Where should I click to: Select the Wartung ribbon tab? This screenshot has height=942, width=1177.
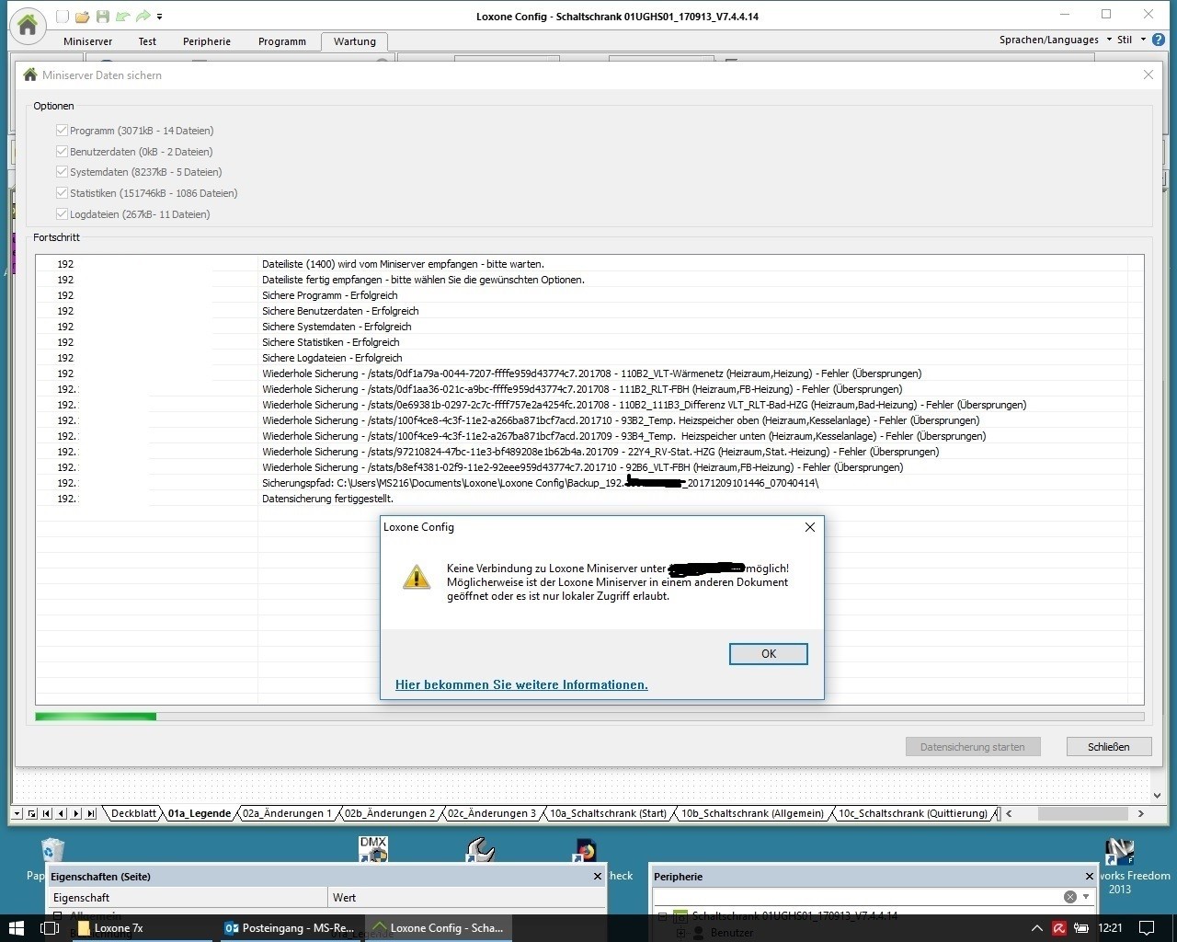[355, 41]
